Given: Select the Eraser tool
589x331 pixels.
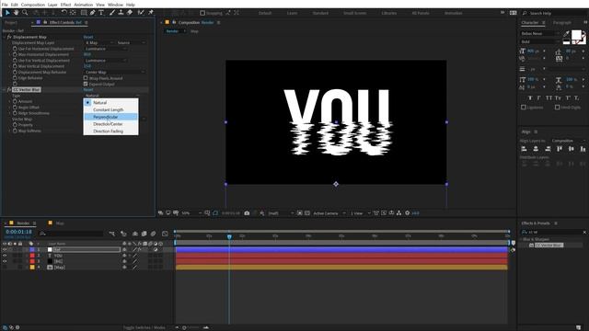Looking at the screenshot, I should (x=130, y=13).
